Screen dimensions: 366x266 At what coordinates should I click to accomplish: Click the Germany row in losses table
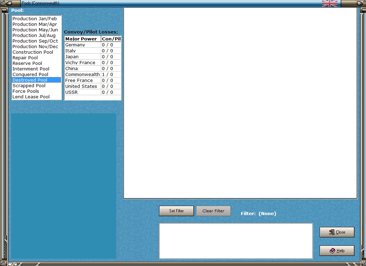pyautogui.click(x=93, y=45)
